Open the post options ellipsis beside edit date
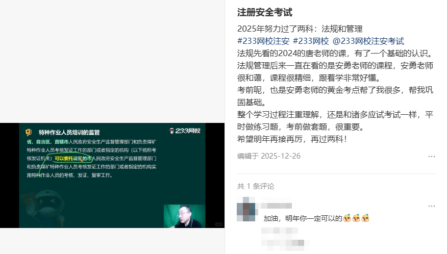The height and width of the screenshot is (254, 447). tap(431, 156)
